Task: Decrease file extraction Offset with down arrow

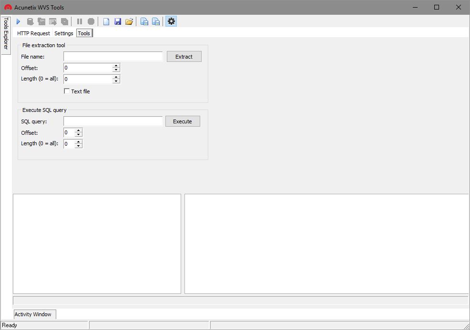Action: pyautogui.click(x=116, y=70)
